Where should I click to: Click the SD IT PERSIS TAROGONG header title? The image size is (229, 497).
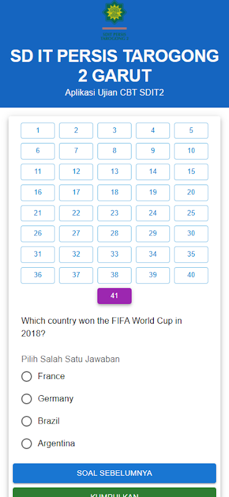[114, 66]
